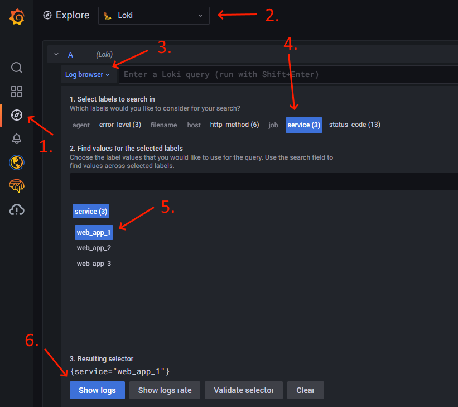
Task: Click the Clear button
Action: tap(306, 390)
